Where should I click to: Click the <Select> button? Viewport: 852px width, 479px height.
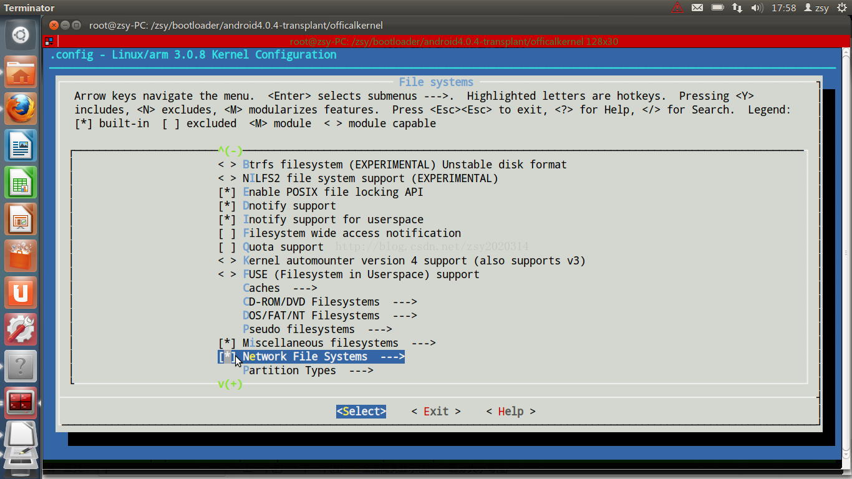click(x=361, y=412)
